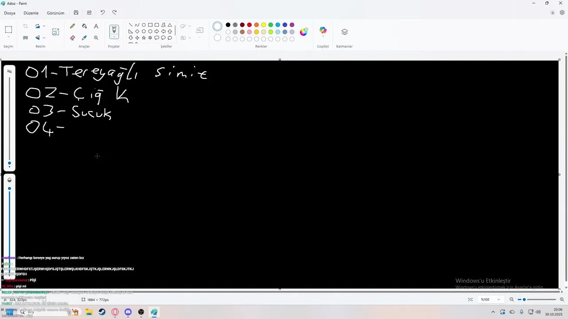Select the Magnifier zoom tool
Image resolution: width=568 pixels, height=319 pixels.
click(96, 38)
